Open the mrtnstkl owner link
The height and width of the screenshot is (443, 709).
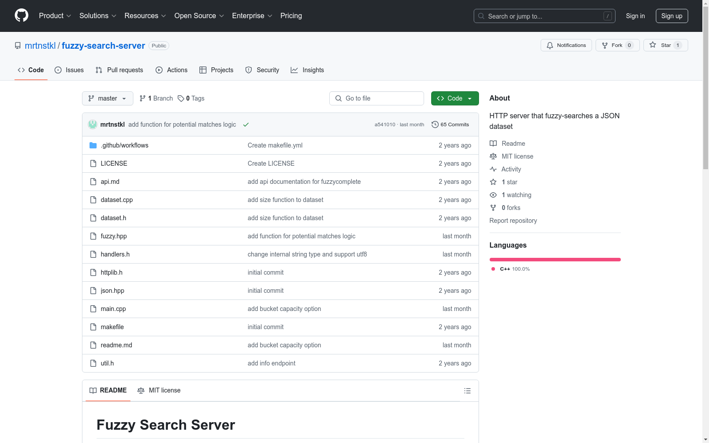(x=40, y=46)
